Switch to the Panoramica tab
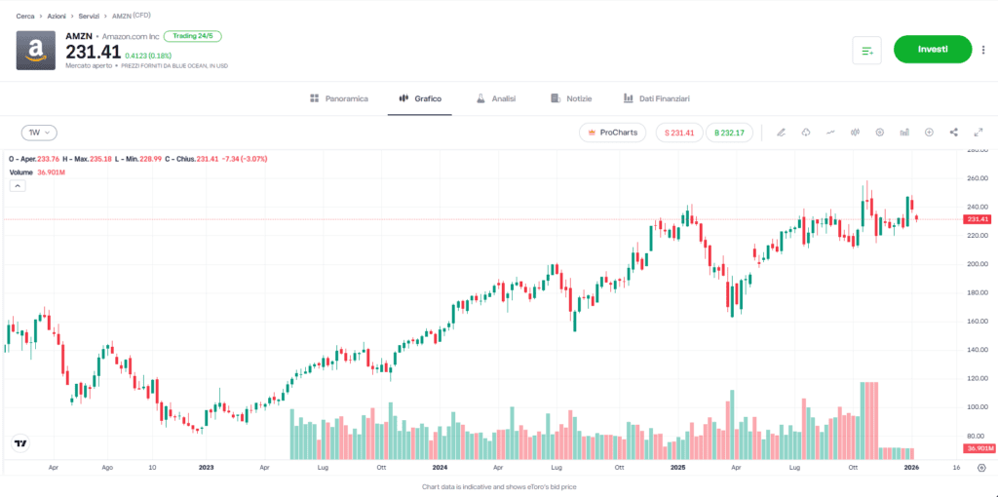Viewport: 998px width, 497px height. pyautogui.click(x=338, y=98)
